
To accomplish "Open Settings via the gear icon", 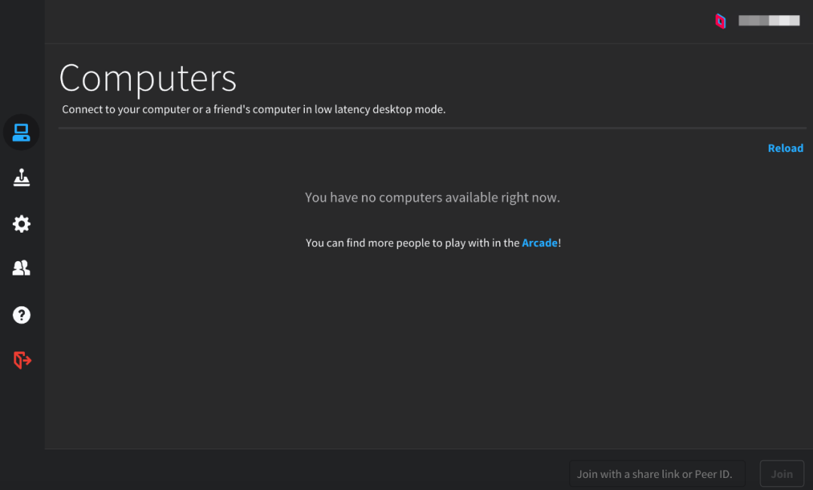I will [21, 224].
